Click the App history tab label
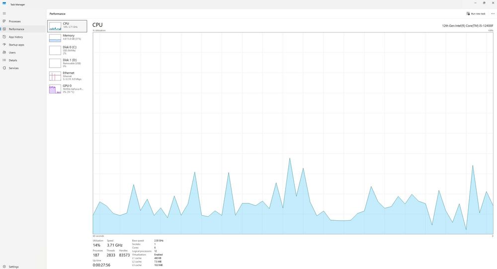Screen dimensions: 497x269 [x=16, y=37]
